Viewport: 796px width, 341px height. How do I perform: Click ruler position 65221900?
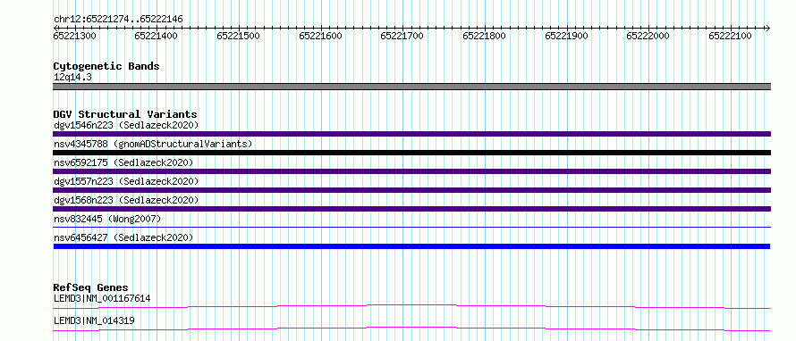[566, 36]
